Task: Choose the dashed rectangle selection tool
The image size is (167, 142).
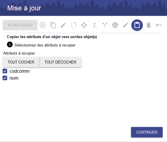Action: coord(74,25)
